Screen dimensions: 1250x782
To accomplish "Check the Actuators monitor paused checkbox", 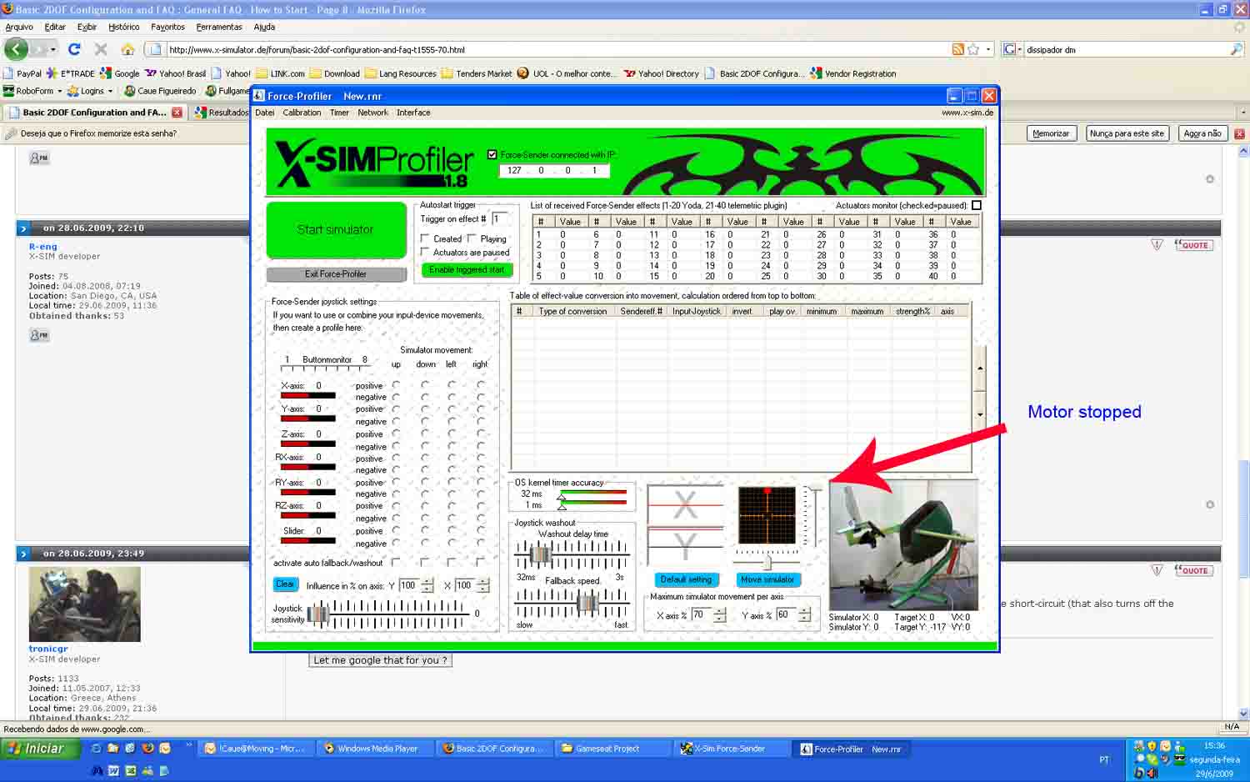I will pyautogui.click(x=977, y=205).
